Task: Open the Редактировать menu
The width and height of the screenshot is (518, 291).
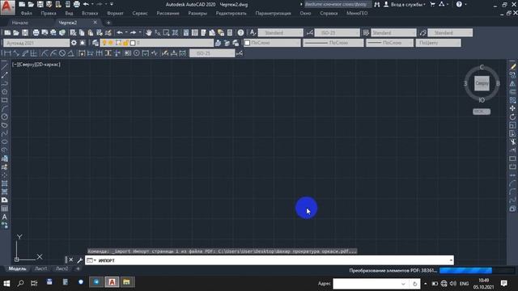Action: (231, 13)
